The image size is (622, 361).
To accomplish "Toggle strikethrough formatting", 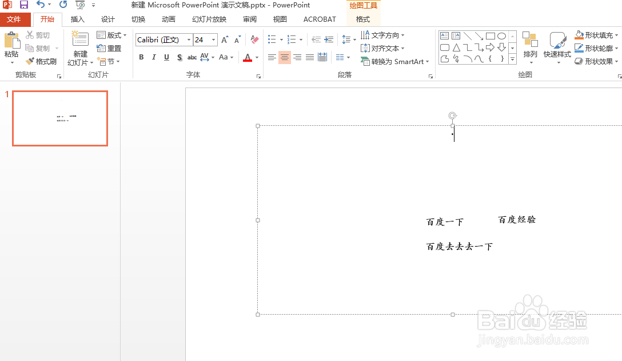I will pyautogui.click(x=192, y=57).
